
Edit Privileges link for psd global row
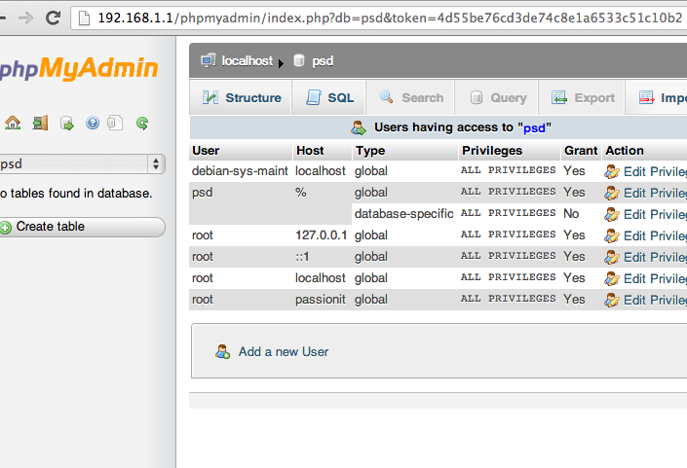tap(655, 193)
